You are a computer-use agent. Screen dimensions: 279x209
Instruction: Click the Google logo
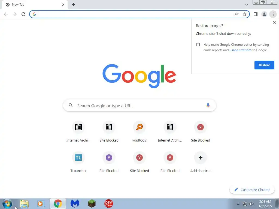[139, 76]
